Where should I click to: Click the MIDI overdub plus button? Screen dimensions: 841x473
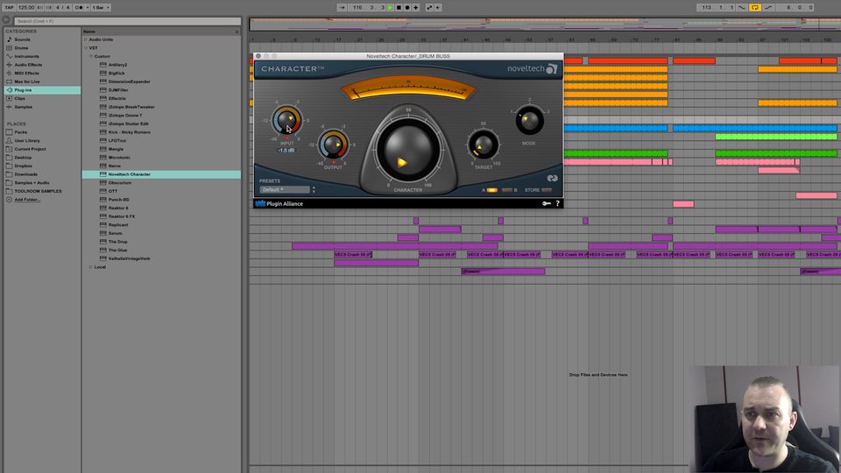click(415, 8)
